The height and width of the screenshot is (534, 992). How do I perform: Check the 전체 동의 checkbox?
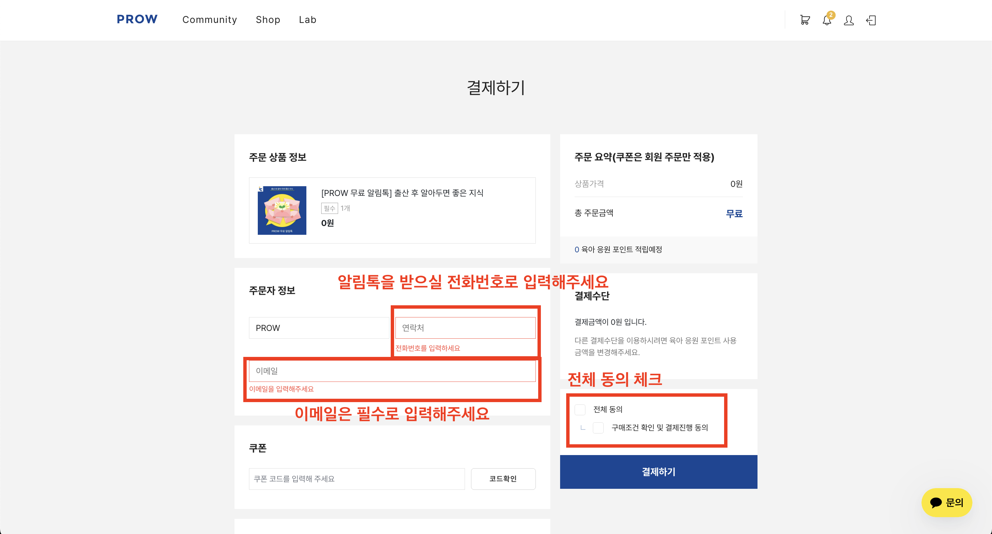[580, 409]
